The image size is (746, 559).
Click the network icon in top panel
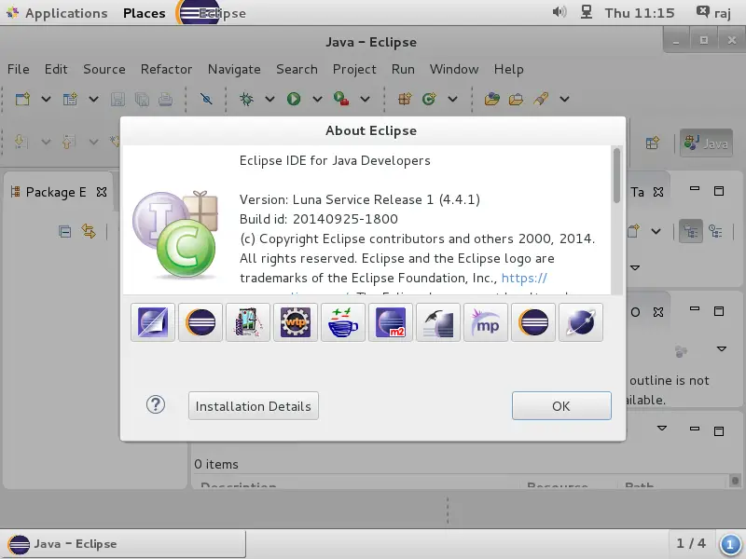(x=587, y=12)
